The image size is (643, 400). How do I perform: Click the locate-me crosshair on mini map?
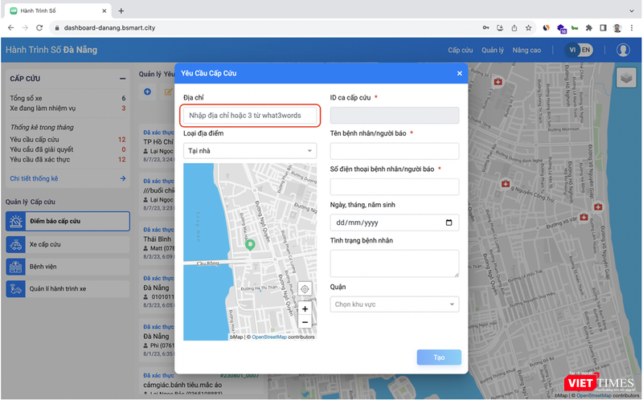click(305, 289)
